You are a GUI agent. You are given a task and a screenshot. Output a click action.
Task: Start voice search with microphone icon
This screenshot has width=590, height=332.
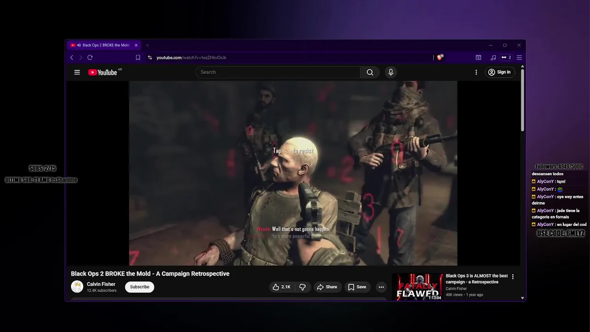(391, 72)
